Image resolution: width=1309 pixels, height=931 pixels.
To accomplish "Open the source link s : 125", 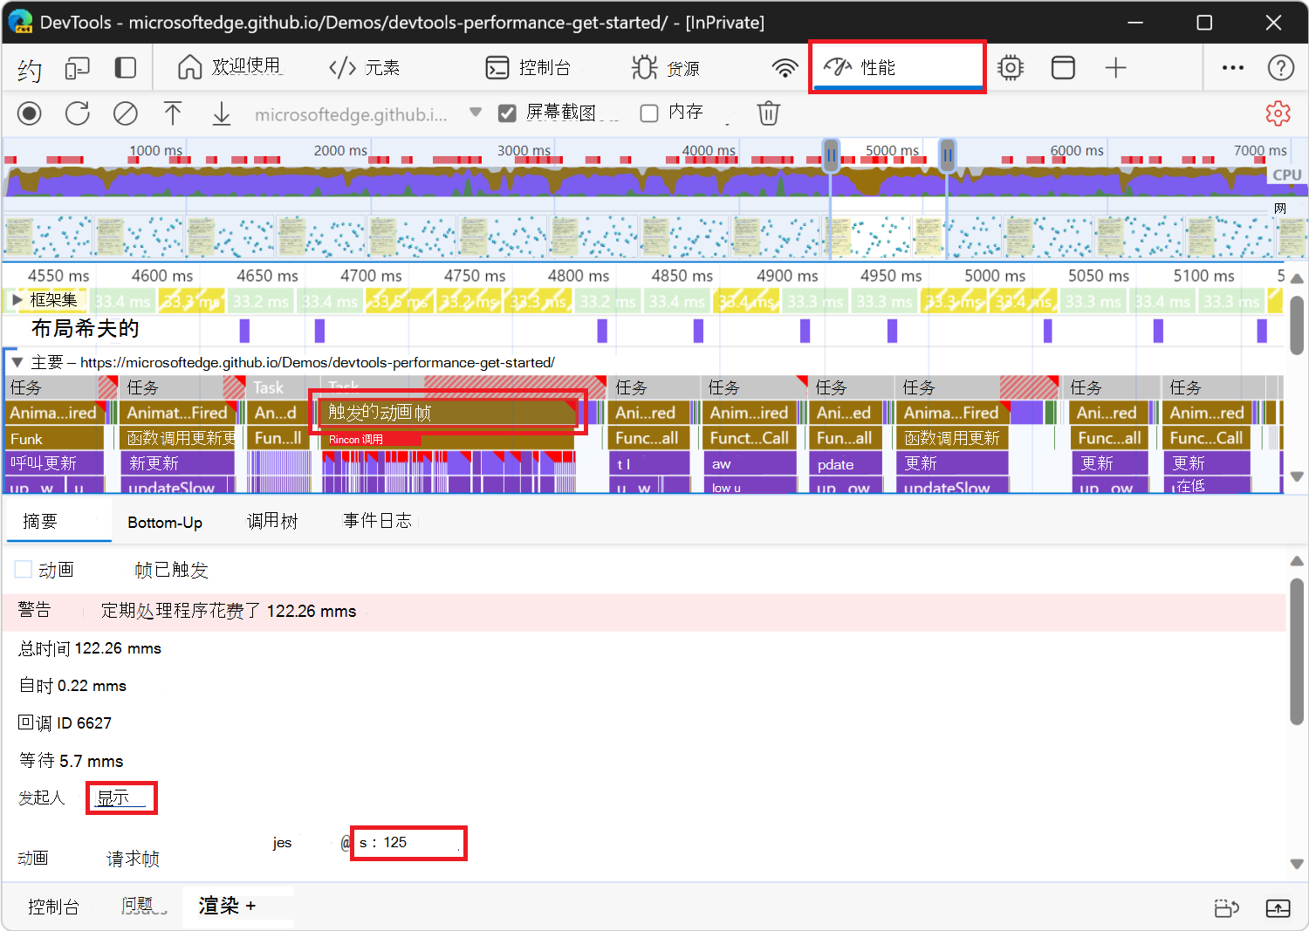I will 384,842.
